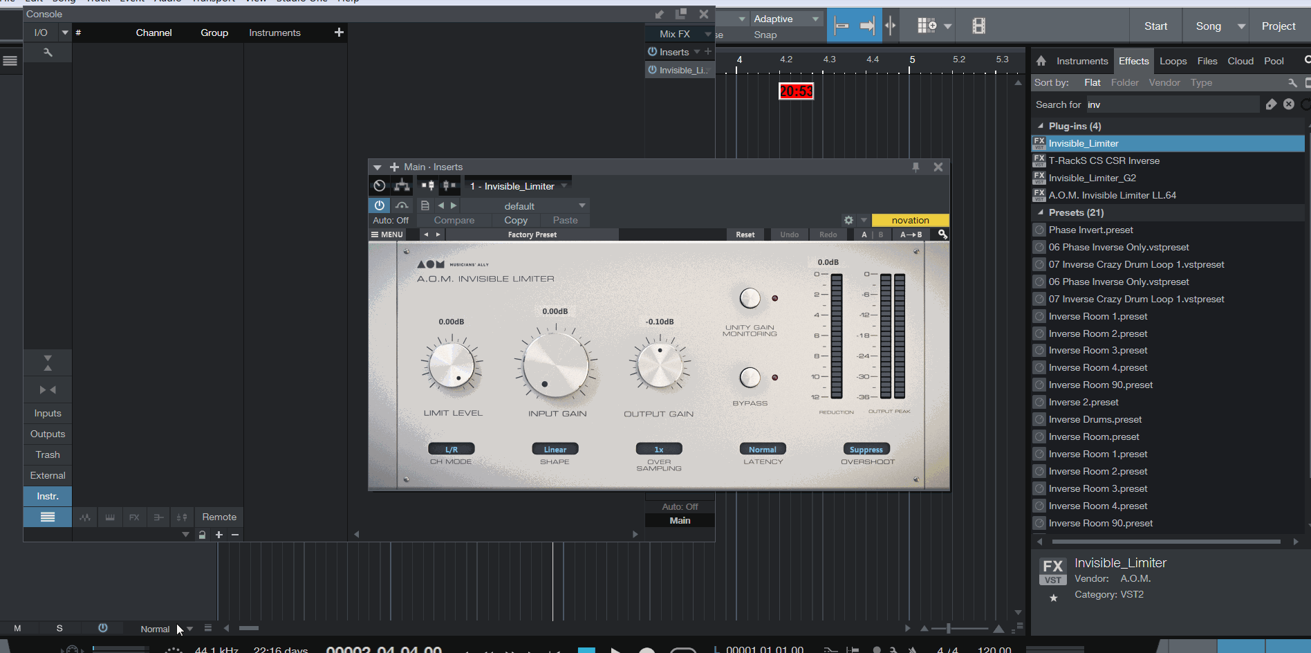Open the dropdown arrow next to Song
The height and width of the screenshot is (653, 1311).
(1241, 26)
